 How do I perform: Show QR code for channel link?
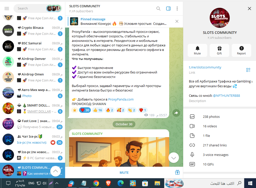point(248,70)
